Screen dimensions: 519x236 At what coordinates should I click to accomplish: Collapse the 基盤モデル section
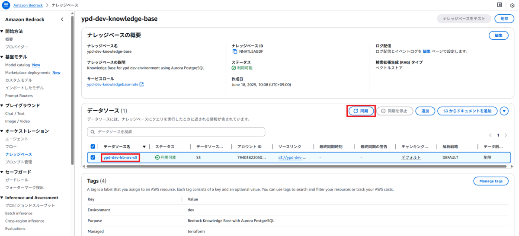click(x=2, y=57)
